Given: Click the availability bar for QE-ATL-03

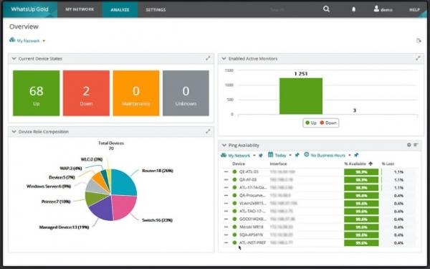Looking at the screenshot, I should [361, 172].
